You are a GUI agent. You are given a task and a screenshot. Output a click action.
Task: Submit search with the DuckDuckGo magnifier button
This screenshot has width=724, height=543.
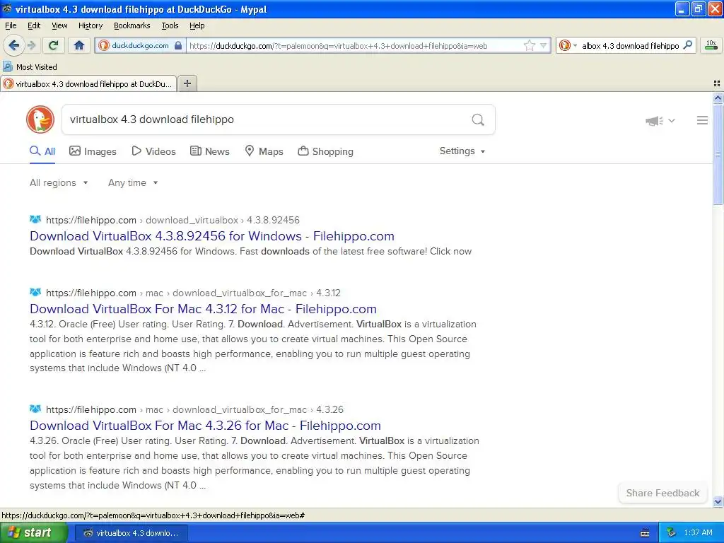coord(478,120)
